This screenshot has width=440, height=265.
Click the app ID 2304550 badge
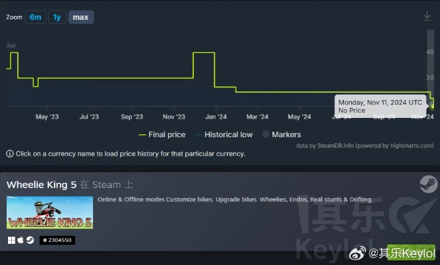tap(57, 240)
